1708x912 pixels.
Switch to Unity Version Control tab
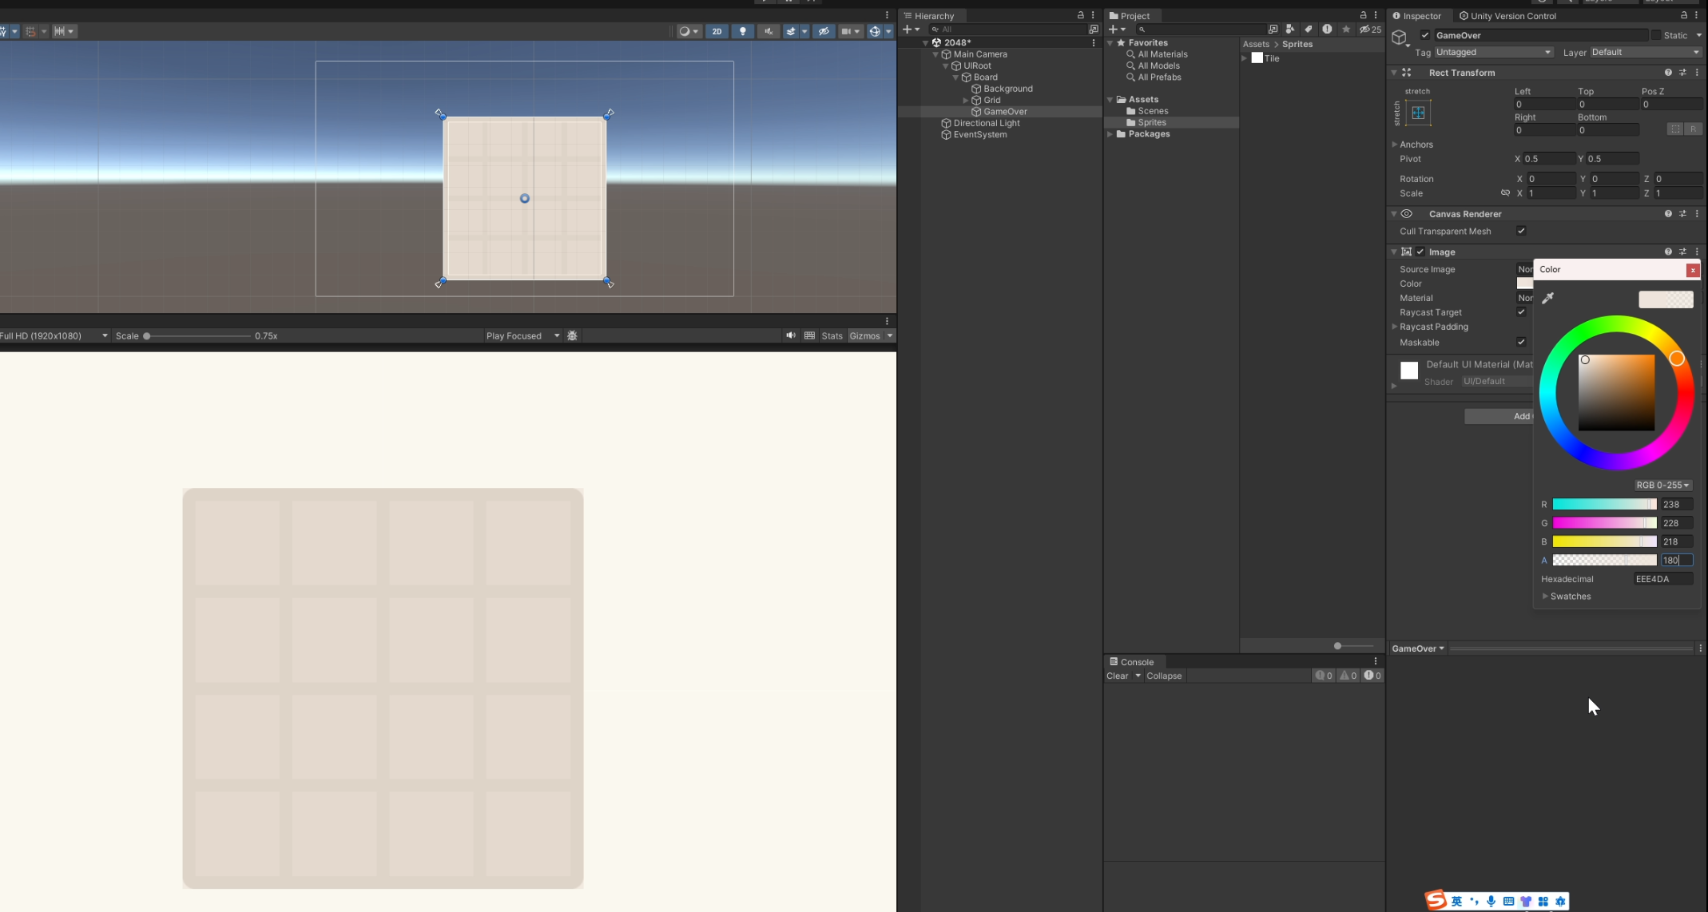[x=1507, y=16]
